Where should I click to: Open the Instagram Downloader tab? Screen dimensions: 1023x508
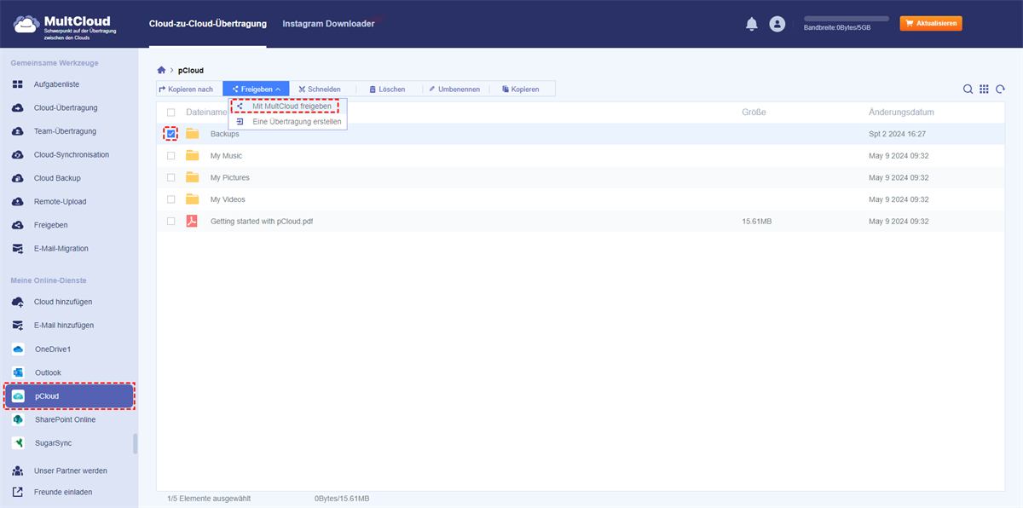tap(328, 24)
